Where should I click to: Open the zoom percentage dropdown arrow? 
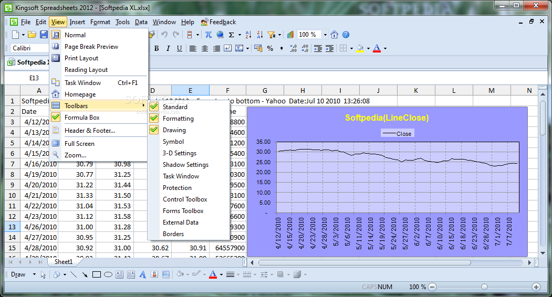pos(325,35)
